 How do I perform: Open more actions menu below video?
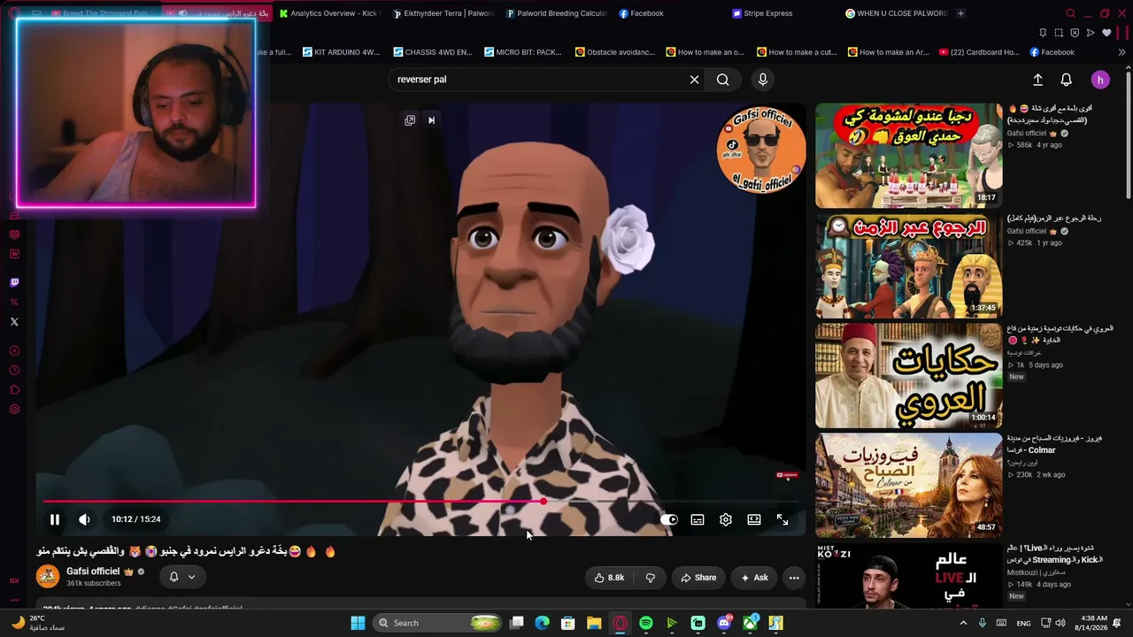pyautogui.click(x=794, y=578)
